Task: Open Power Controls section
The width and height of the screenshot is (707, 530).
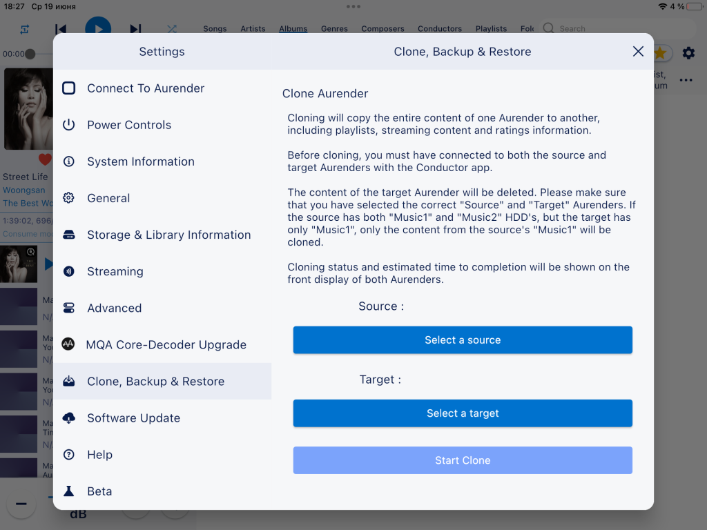Action: 162,125
